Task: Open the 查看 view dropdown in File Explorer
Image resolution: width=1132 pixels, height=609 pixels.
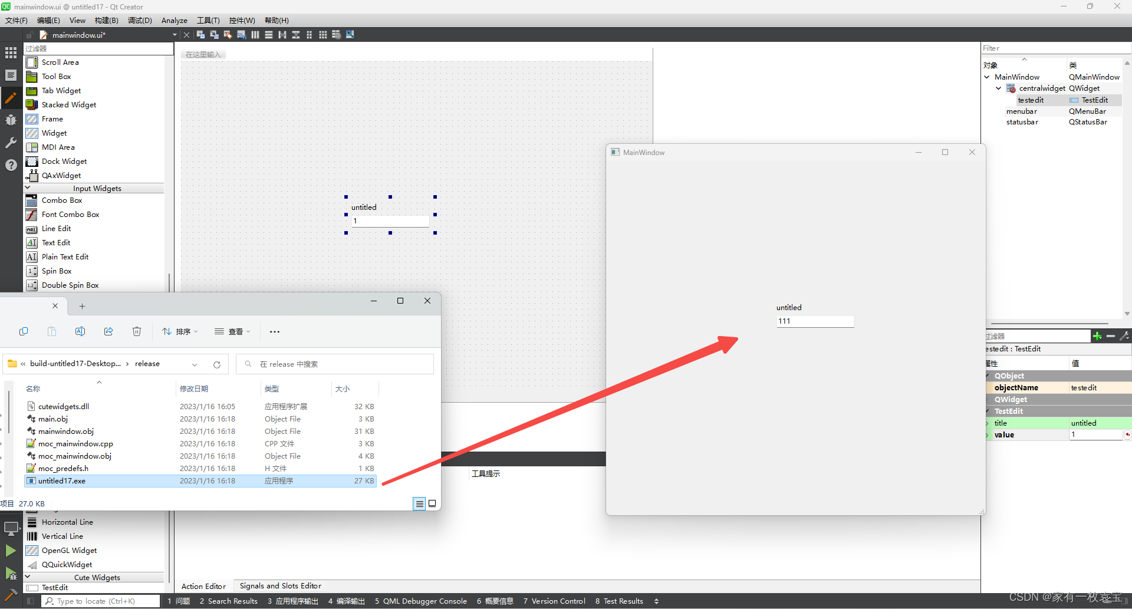Action: (232, 331)
